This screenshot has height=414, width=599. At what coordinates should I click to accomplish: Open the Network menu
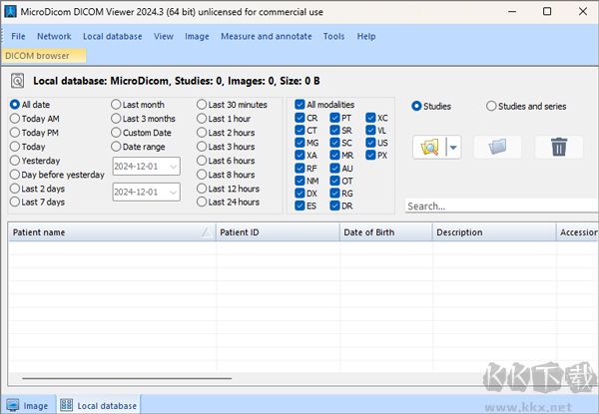point(54,36)
